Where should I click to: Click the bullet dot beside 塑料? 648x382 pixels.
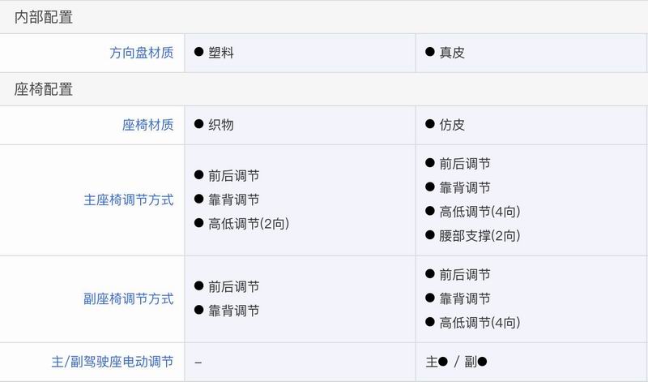tap(198, 52)
